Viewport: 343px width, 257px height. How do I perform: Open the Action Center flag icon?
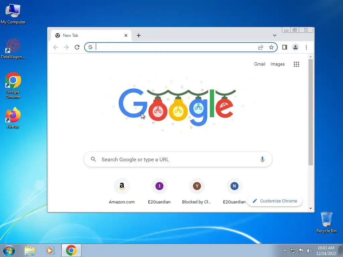[x=301, y=251]
